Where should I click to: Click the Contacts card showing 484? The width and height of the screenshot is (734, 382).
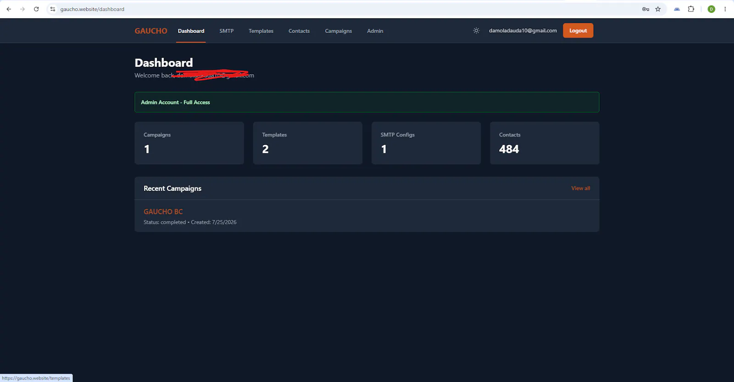(545, 143)
